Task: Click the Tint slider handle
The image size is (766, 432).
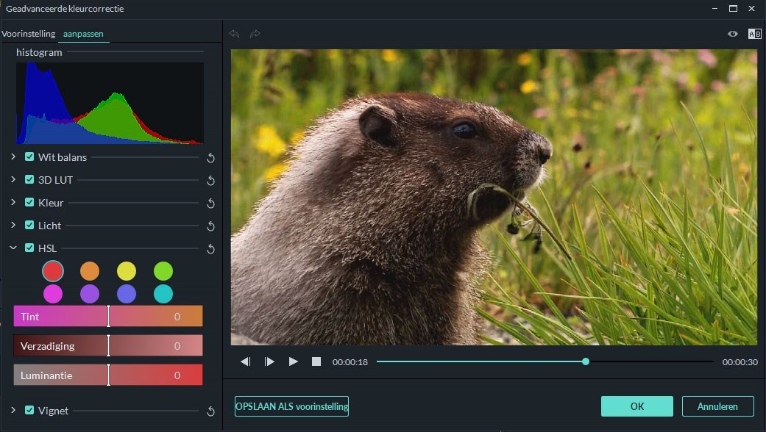Action: tap(108, 317)
